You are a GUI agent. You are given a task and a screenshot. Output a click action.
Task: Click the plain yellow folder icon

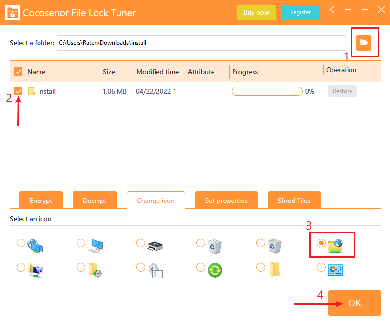coord(275,270)
